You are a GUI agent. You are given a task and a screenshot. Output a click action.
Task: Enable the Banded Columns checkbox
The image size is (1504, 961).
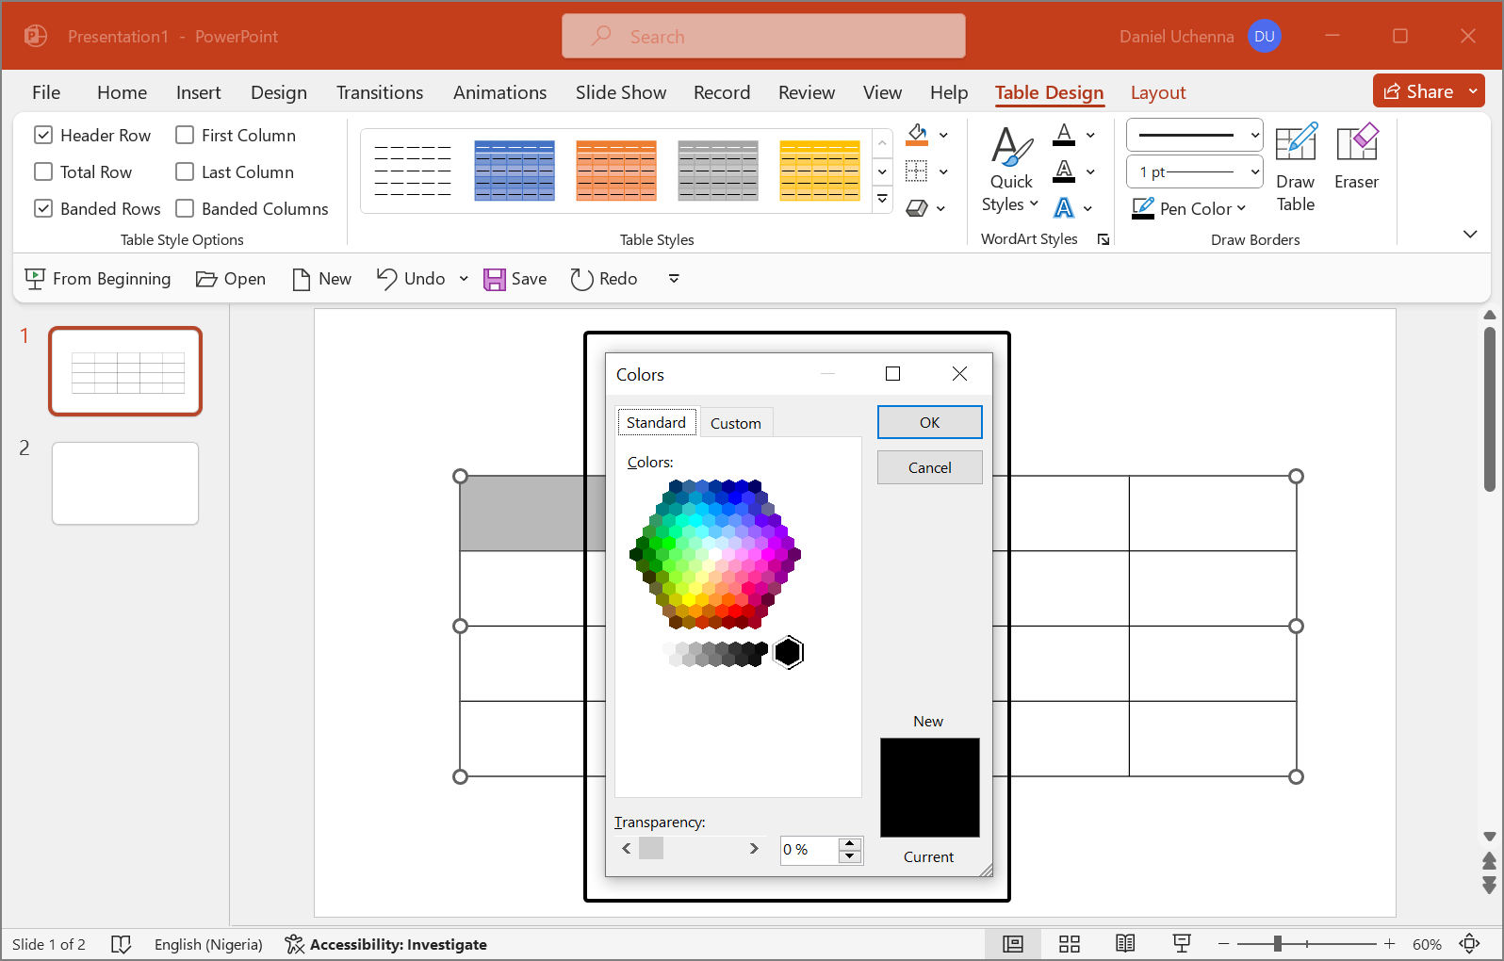point(185,209)
